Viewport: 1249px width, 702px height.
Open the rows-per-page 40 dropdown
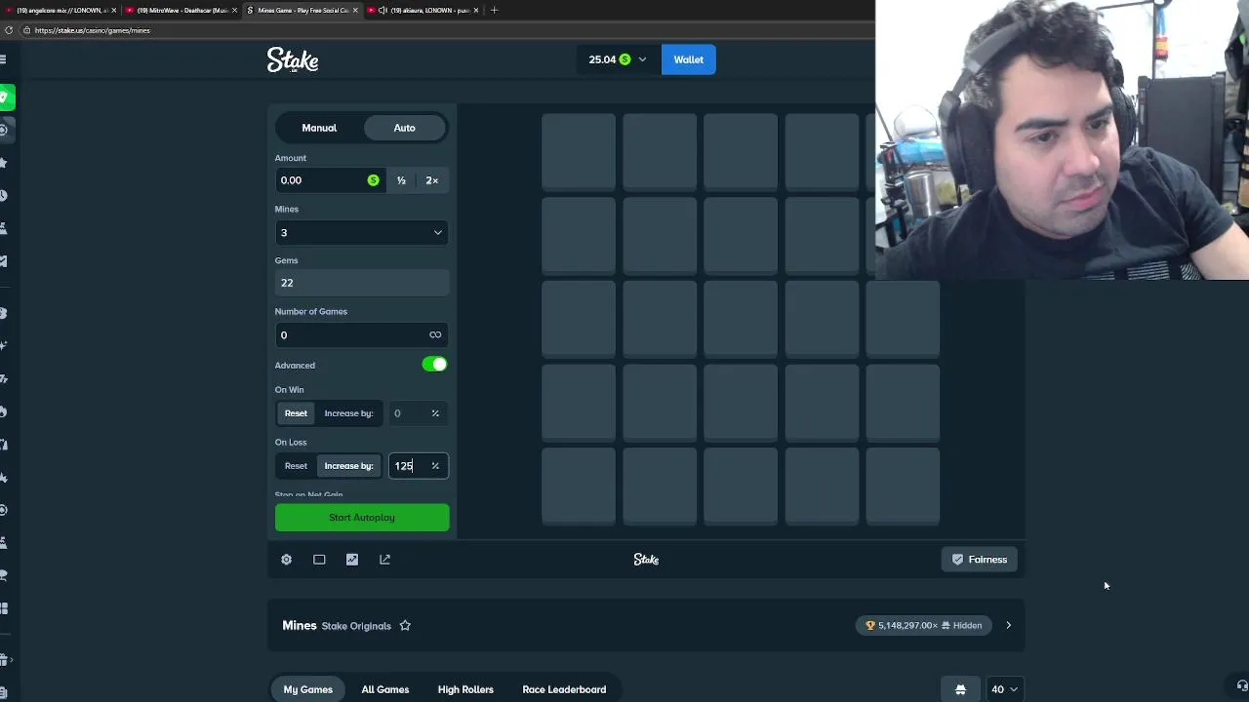(x=1004, y=689)
